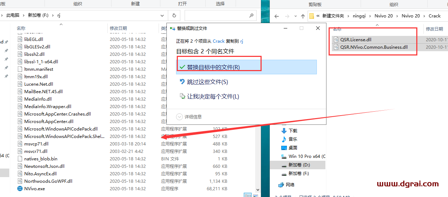Choose 替换目标中的文件(R) option
This screenshot has width=448, height=197.
coord(246,67)
